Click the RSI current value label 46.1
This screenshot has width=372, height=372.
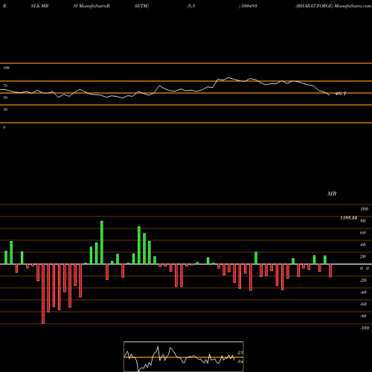point(340,94)
